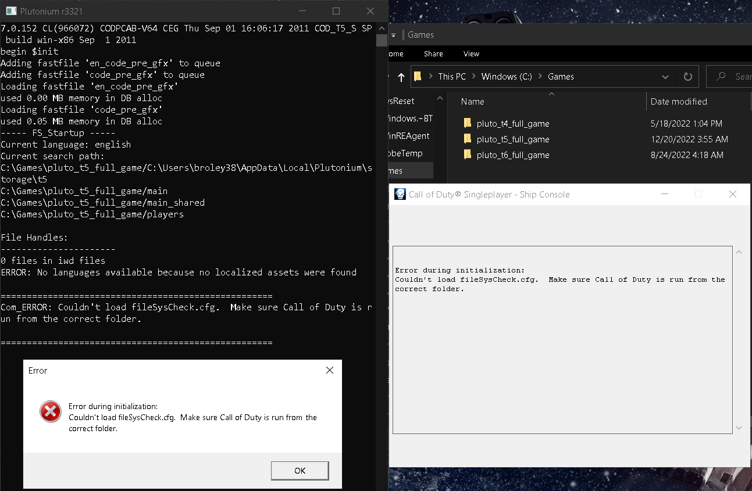This screenshot has height=491, width=752.
Task: Select the Games item in navigation pane
Action: coord(411,170)
